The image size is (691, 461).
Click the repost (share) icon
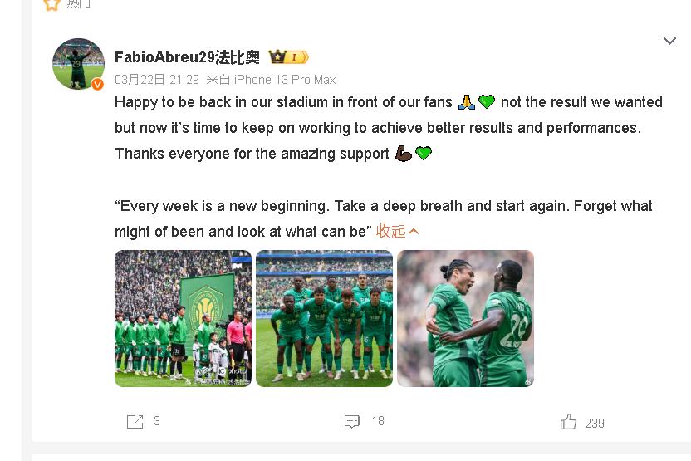click(x=135, y=422)
